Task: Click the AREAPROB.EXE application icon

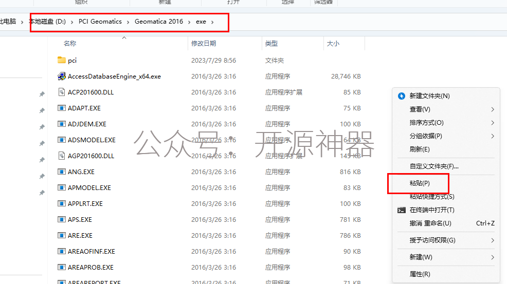Action: pos(61,267)
